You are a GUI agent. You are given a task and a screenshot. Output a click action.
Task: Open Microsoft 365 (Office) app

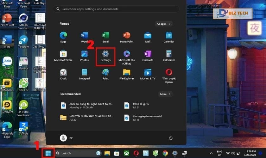point(127,58)
